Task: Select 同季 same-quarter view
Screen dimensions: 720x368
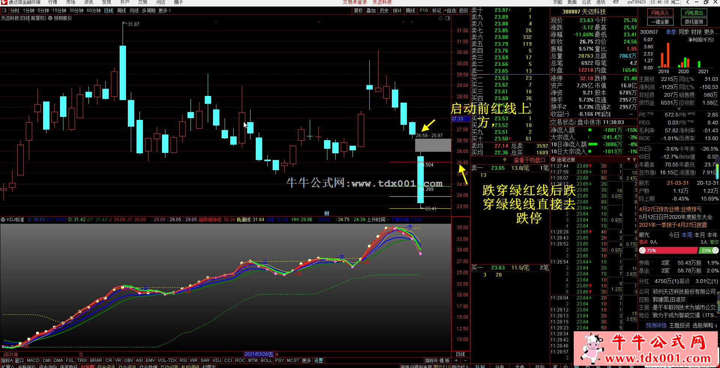Action: pyautogui.click(x=684, y=32)
